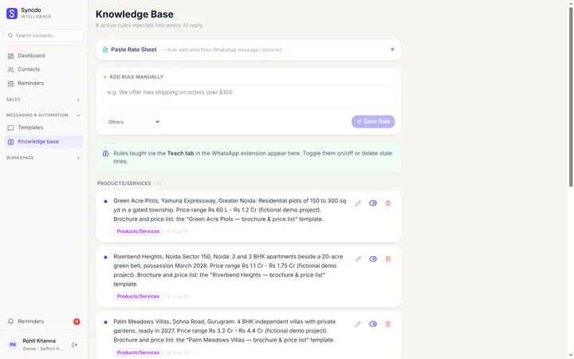Image resolution: width=574 pixels, height=359 pixels.
Task: Toggle the Riverbend Heights rule
Action: pos(372,259)
